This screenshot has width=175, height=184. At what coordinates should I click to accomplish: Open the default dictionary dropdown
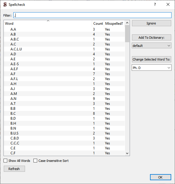click(151, 46)
